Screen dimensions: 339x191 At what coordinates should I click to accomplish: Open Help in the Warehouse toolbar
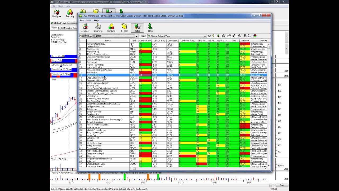point(150,28)
